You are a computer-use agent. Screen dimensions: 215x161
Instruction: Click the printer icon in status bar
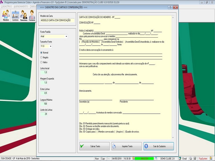coord(190,159)
